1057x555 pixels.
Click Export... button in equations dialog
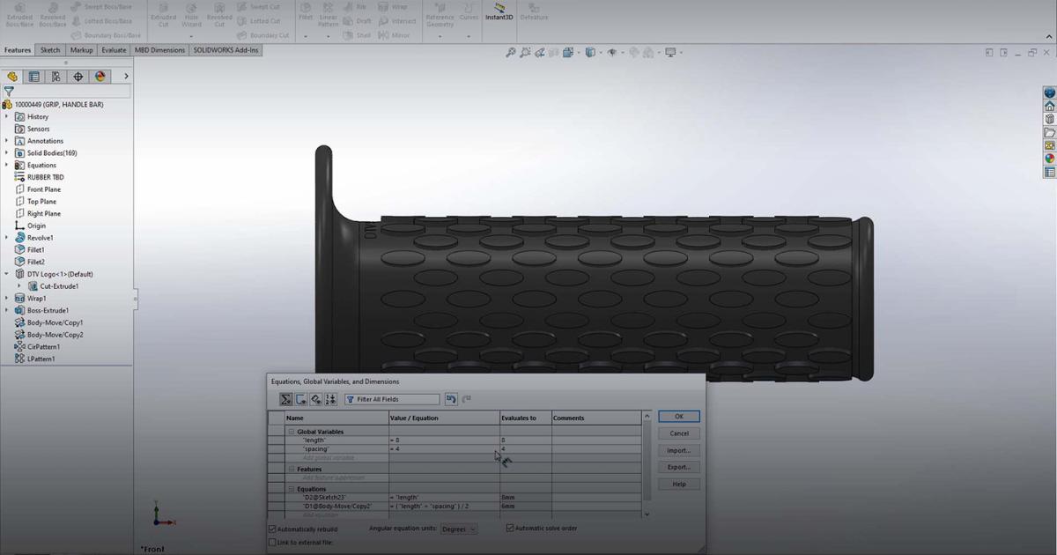(x=679, y=467)
